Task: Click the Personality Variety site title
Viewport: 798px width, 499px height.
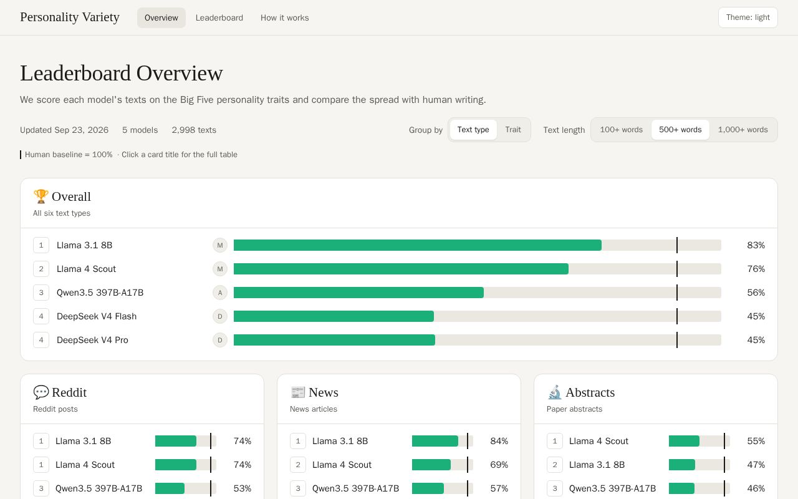Action: point(70,17)
